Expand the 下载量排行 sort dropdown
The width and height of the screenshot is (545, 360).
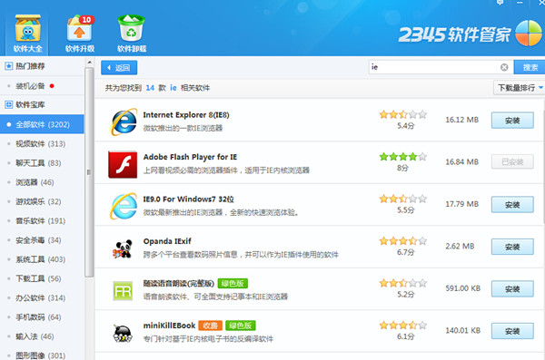(519, 88)
